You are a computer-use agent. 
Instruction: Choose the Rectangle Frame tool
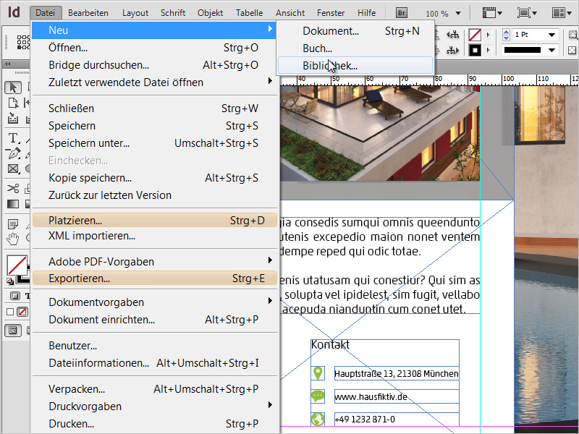(13, 169)
